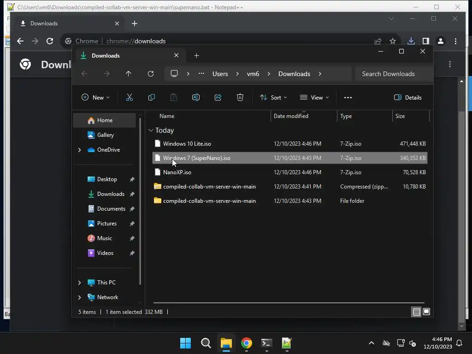Select compiled-collab-vm-server-win-main File folder
This screenshot has height=354, width=472.
pyautogui.click(x=290, y=201)
